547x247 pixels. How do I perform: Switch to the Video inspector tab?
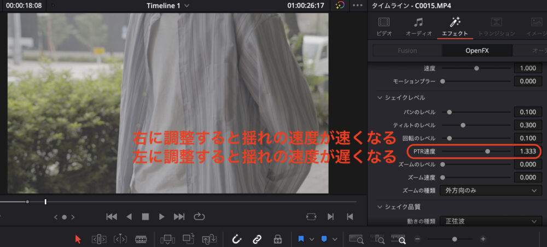coord(384,27)
